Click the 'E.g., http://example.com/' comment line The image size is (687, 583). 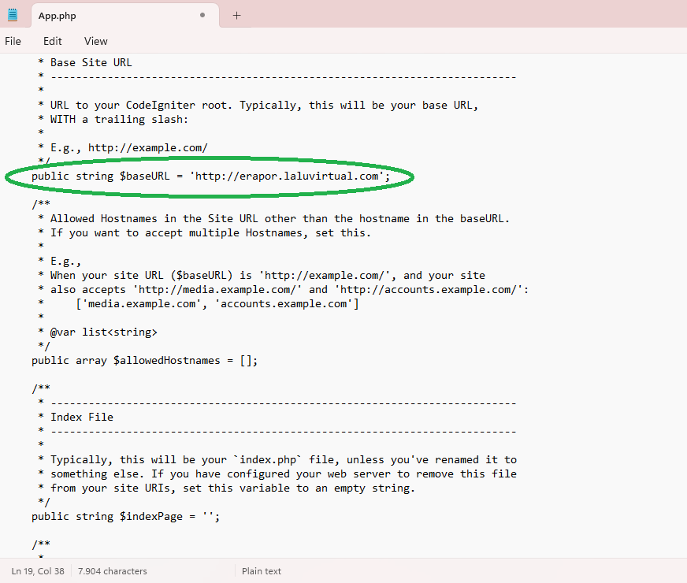[x=128, y=148]
